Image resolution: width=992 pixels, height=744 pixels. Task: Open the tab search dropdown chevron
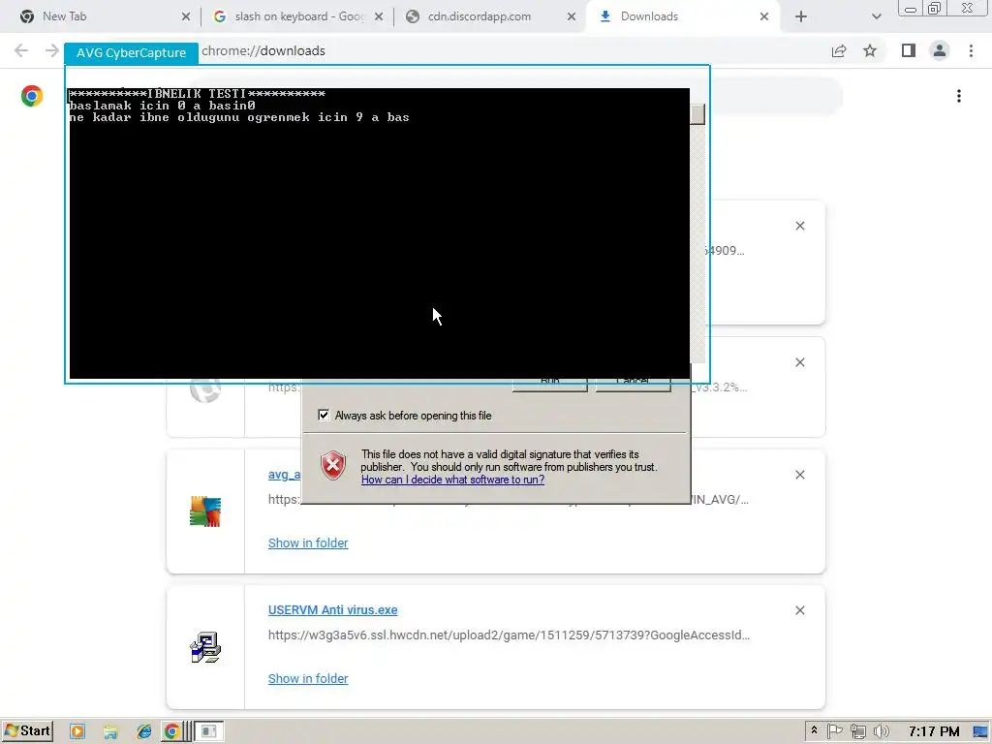point(876,16)
